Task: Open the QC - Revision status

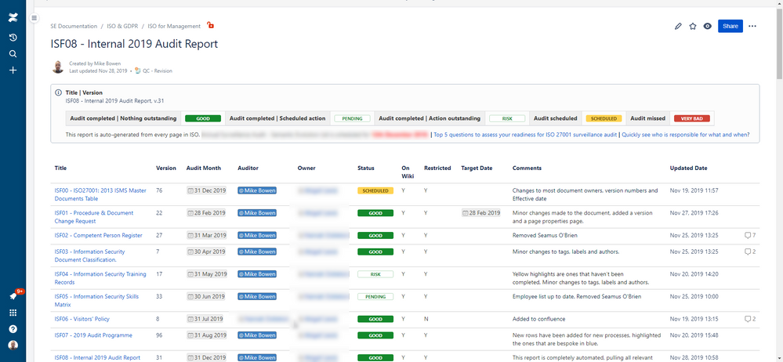Action: pyautogui.click(x=157, y=71)
